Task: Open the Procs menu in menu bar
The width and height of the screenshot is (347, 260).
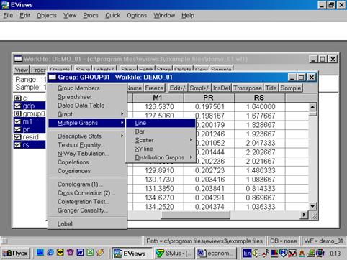Action: [x=91, y=15]
